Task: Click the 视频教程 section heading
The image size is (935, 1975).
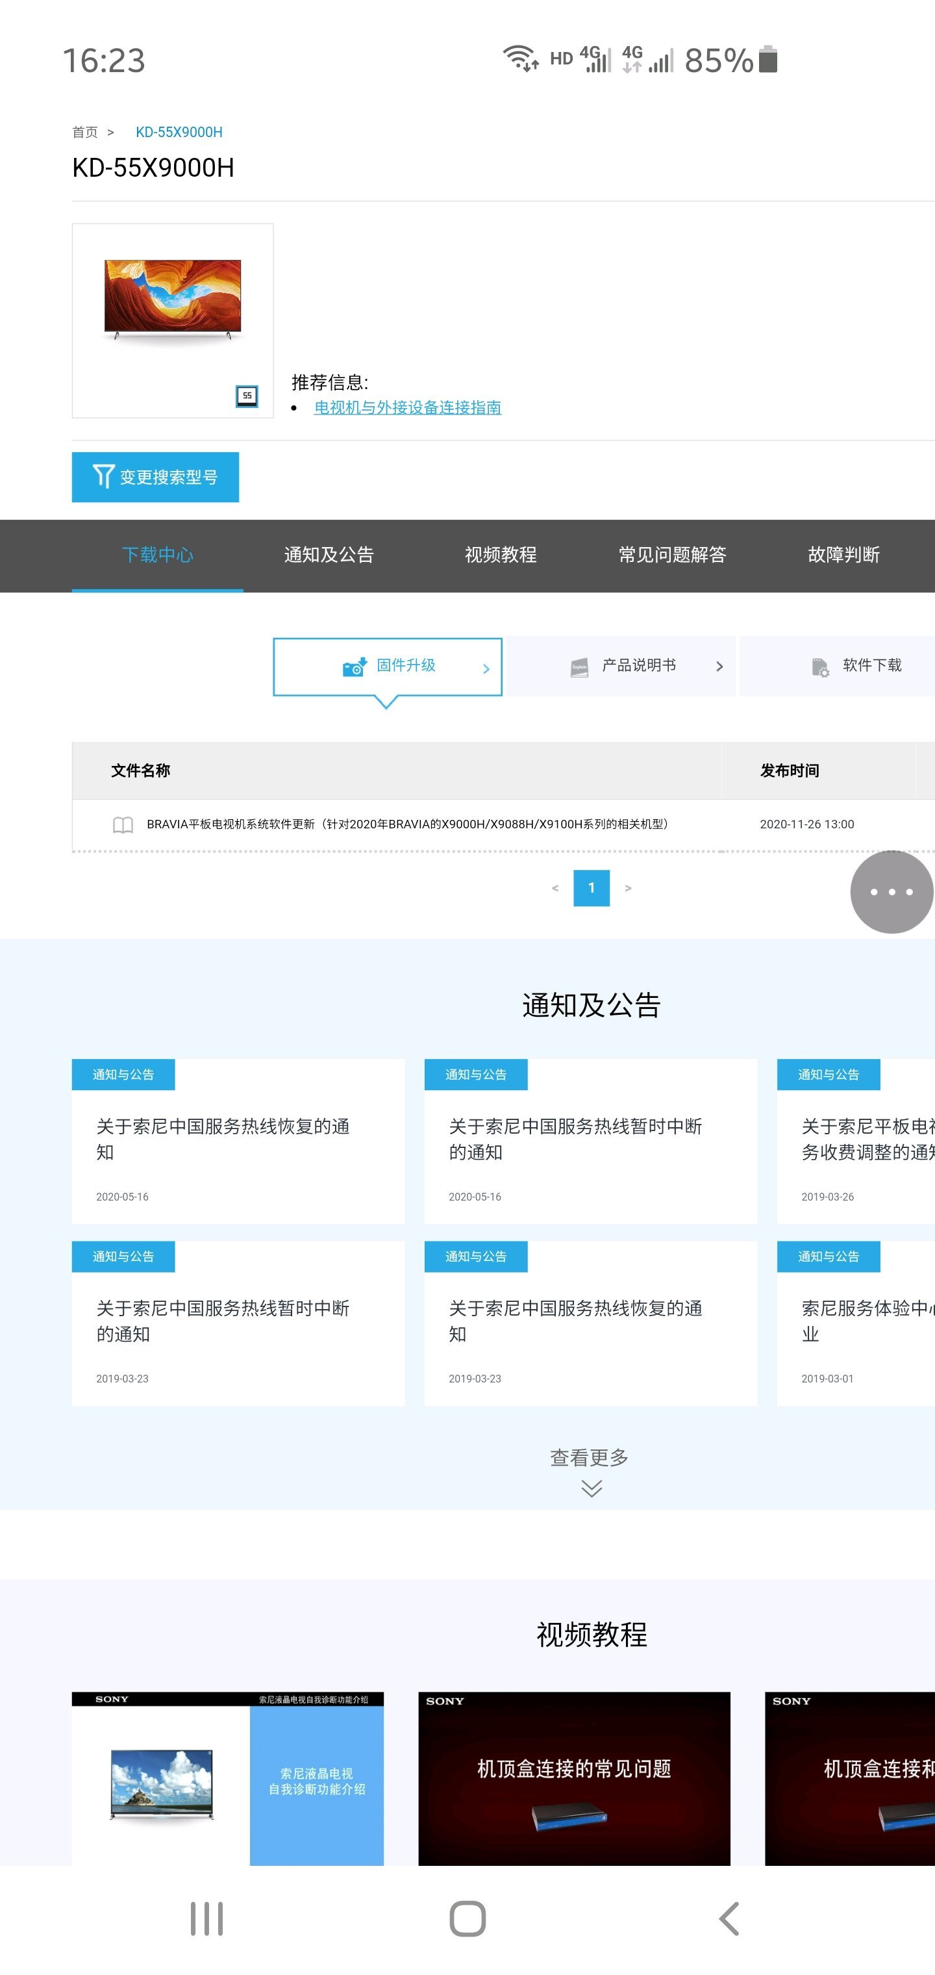Action: (591, 1634)
